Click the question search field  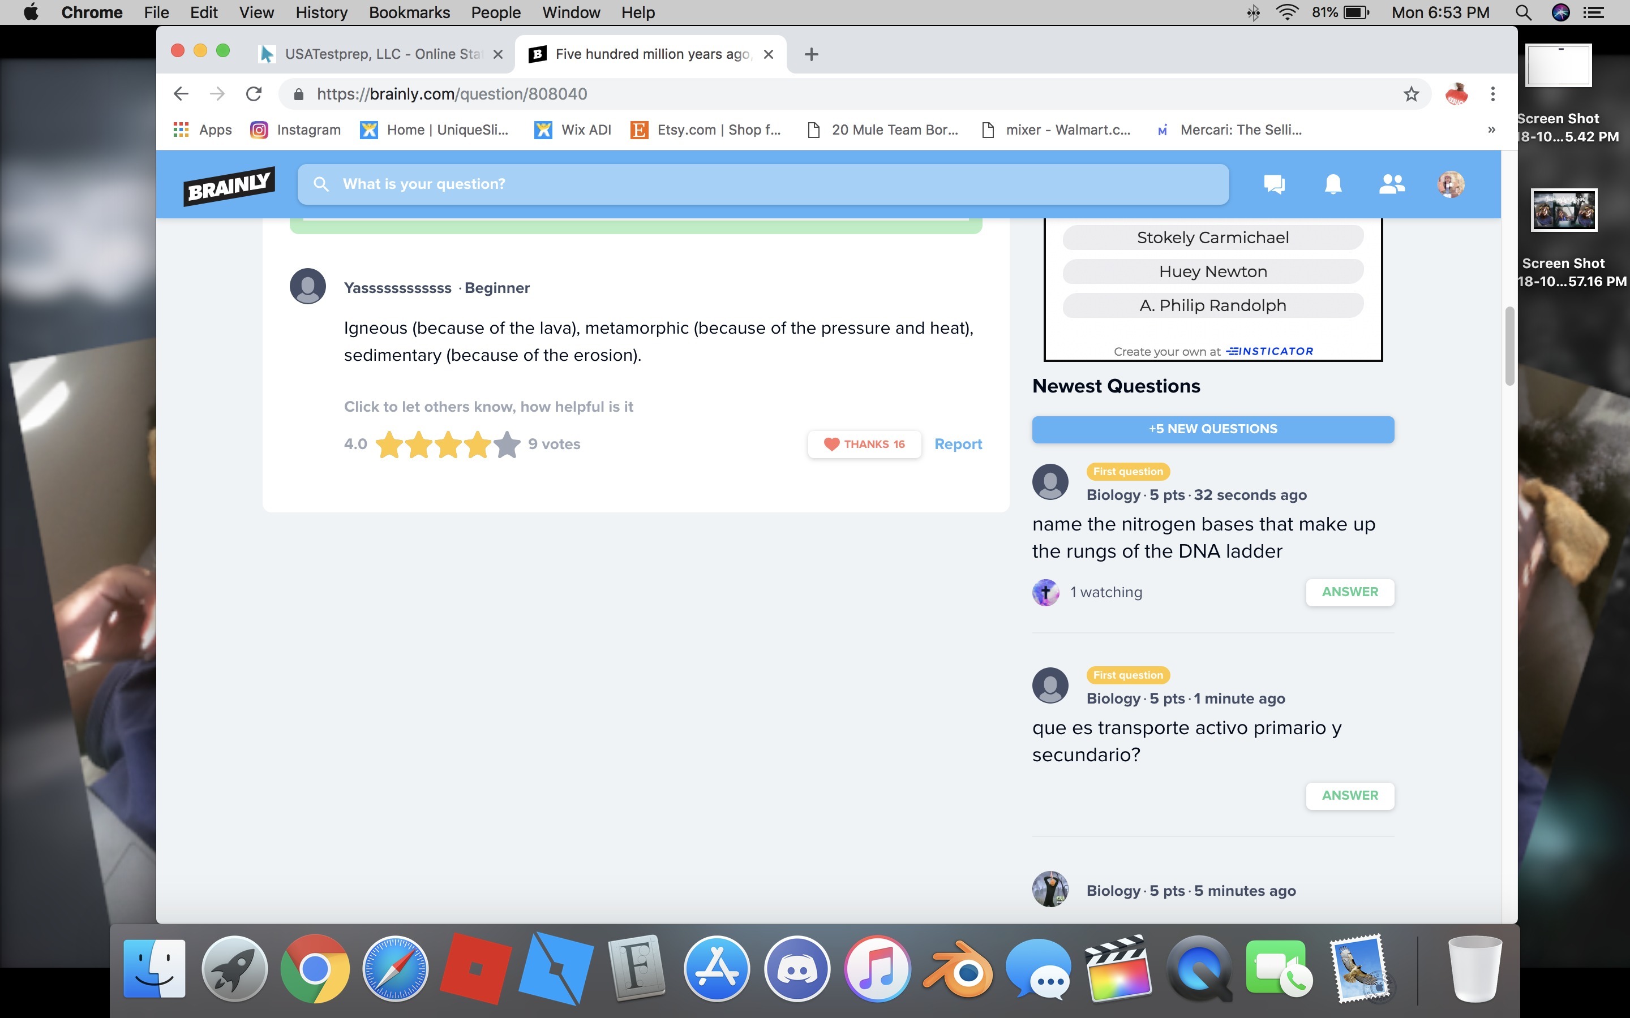[x=763, y=184]
